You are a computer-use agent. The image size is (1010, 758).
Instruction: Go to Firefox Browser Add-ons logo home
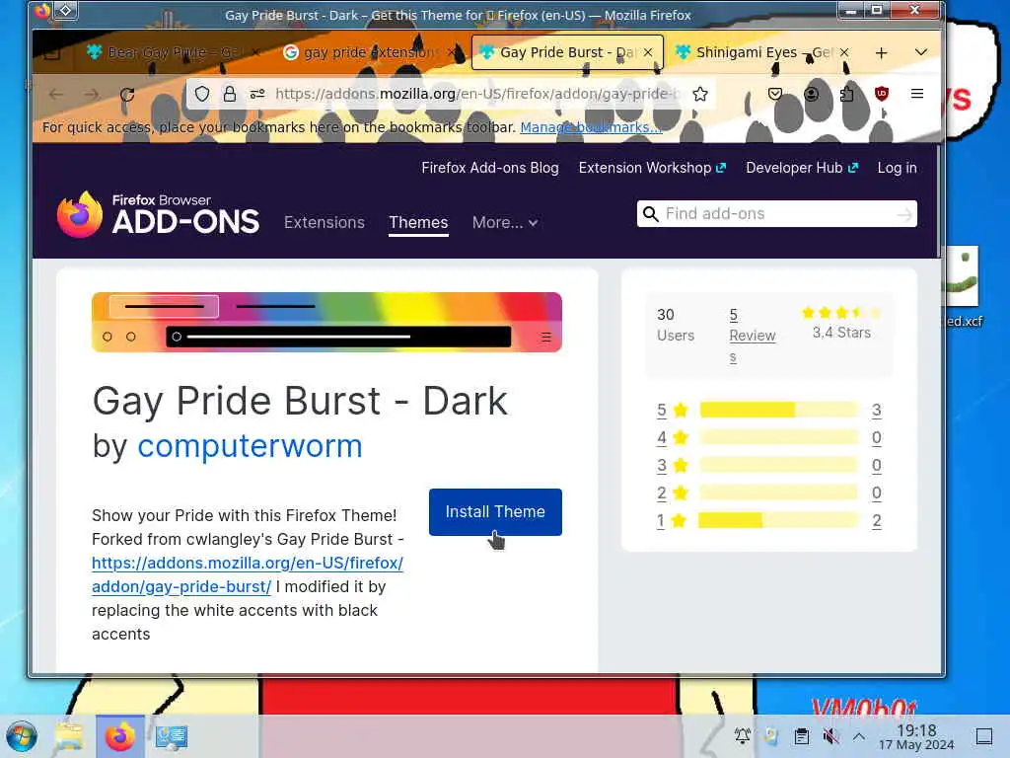point(159,214)
